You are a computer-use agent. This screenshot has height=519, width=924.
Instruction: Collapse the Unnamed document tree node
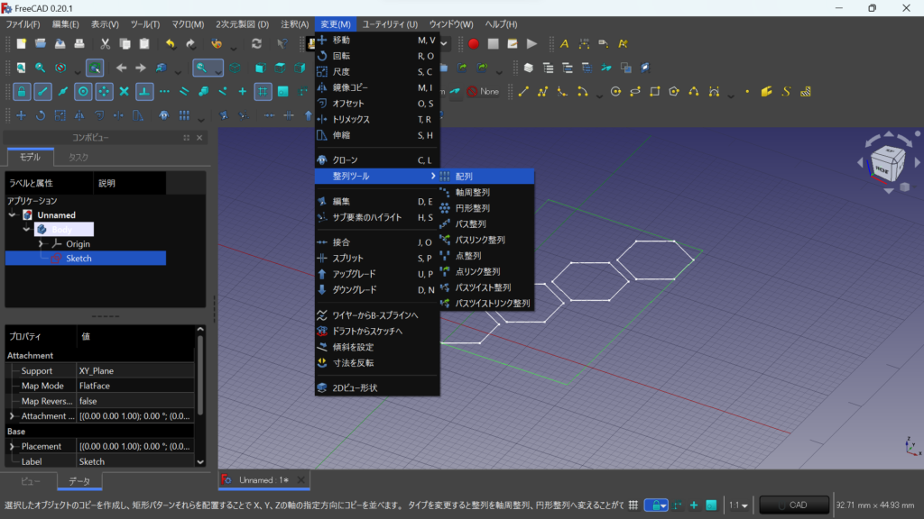13,214
